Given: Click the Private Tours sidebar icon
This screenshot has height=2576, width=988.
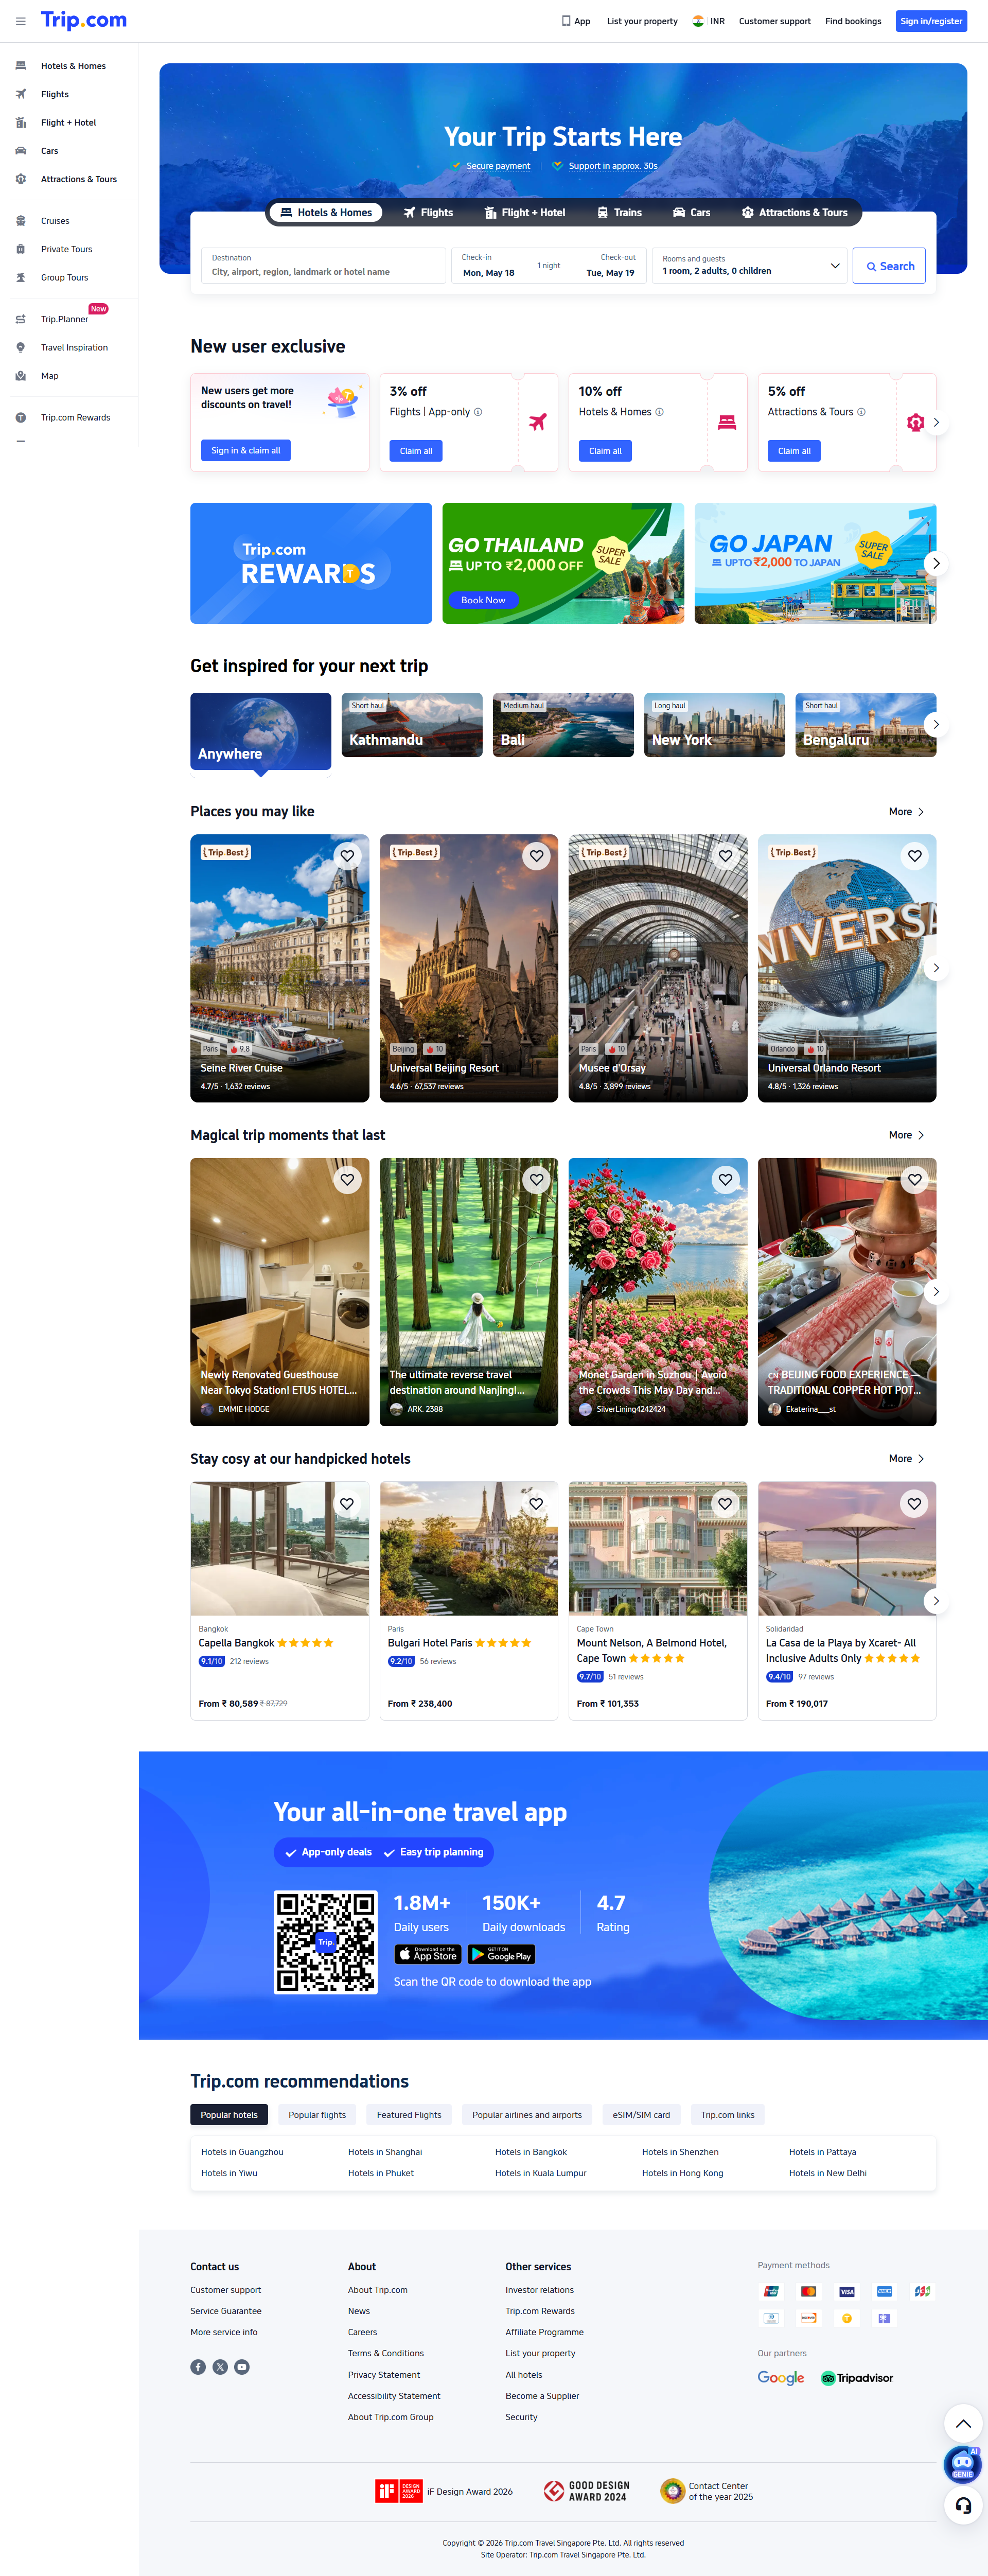Looking at the screenshot, I should click(21, 249).
